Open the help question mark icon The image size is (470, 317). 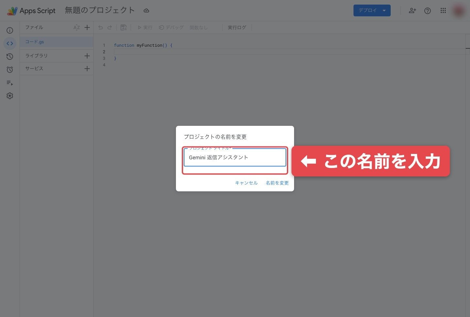coord(428,11)
